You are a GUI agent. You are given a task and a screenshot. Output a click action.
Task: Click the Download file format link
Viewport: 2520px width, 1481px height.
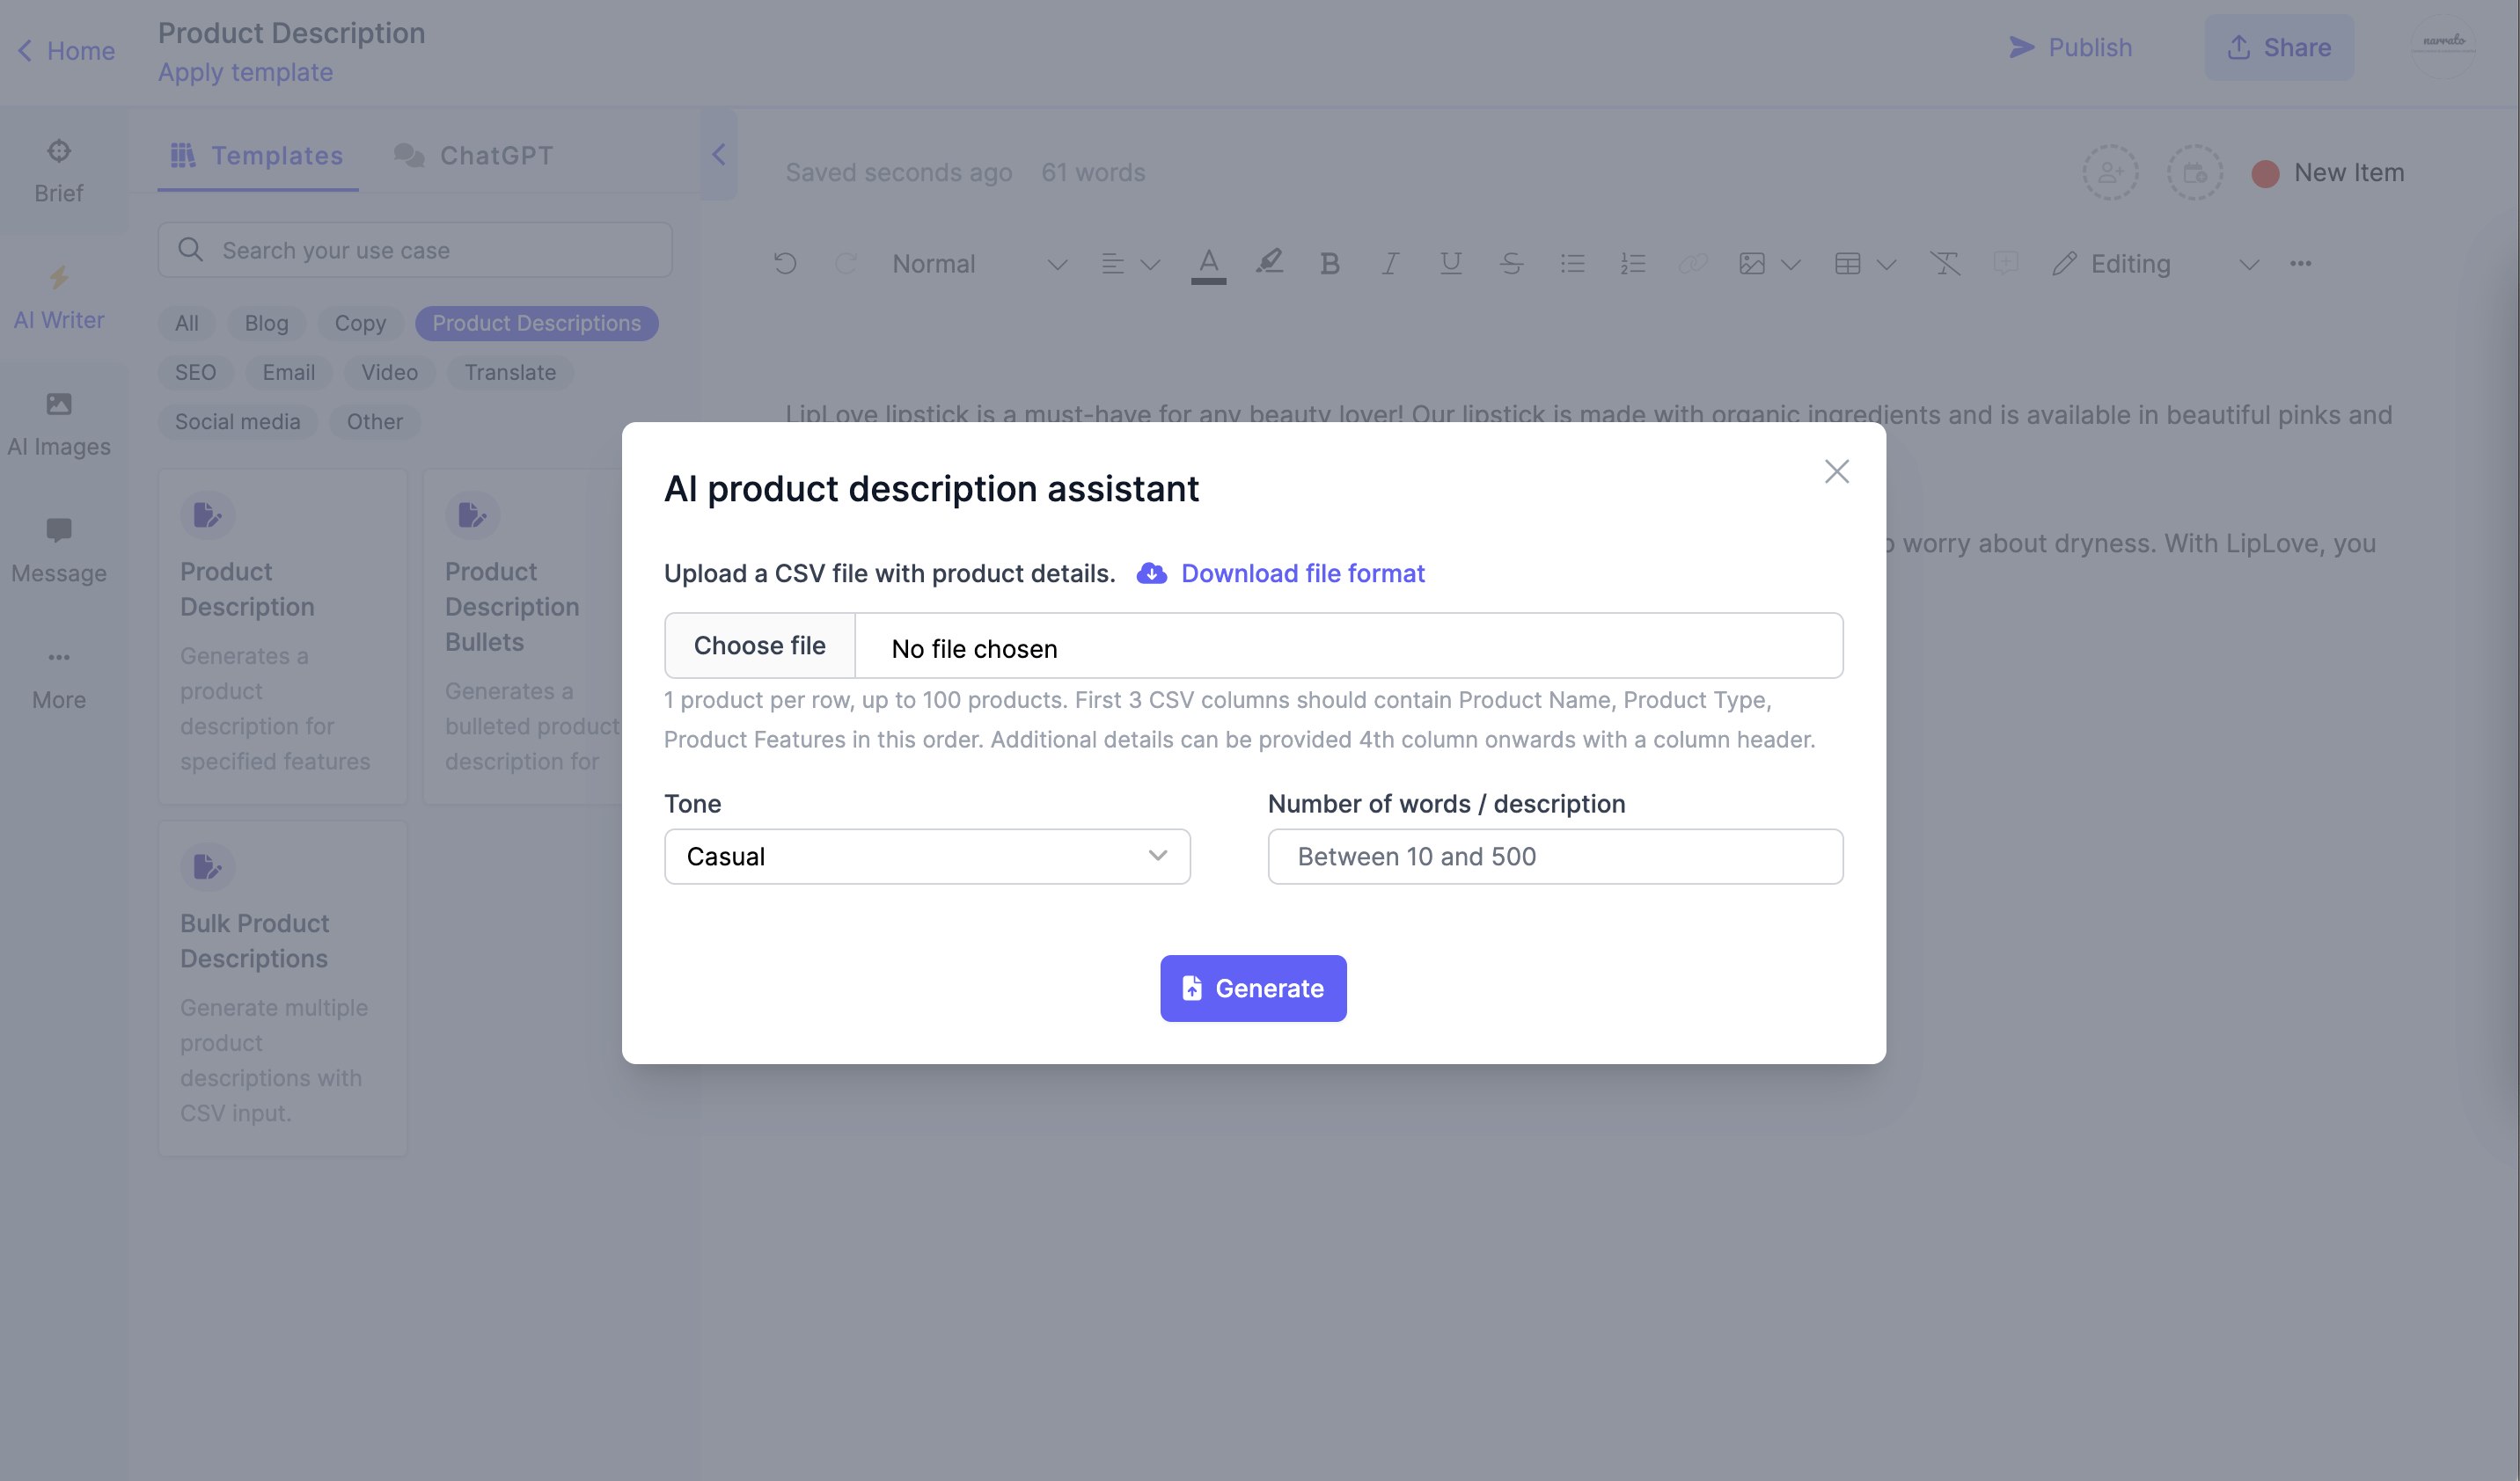(1302, 573)
